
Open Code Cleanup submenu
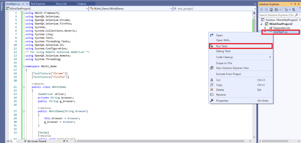pyautogui.click(x=241, y=57)
